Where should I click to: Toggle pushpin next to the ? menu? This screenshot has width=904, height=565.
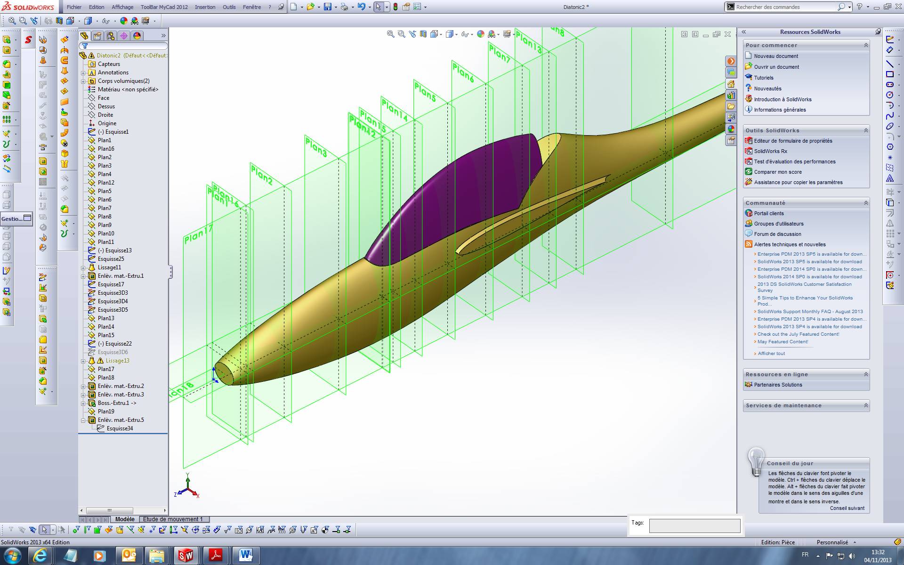(281, 7)
